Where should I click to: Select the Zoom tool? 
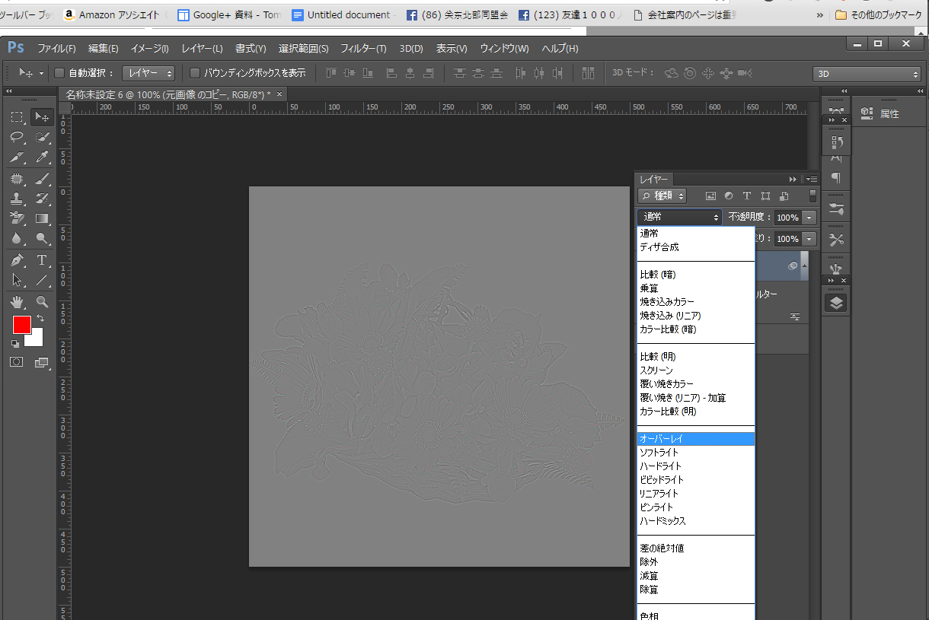[42, 302]
